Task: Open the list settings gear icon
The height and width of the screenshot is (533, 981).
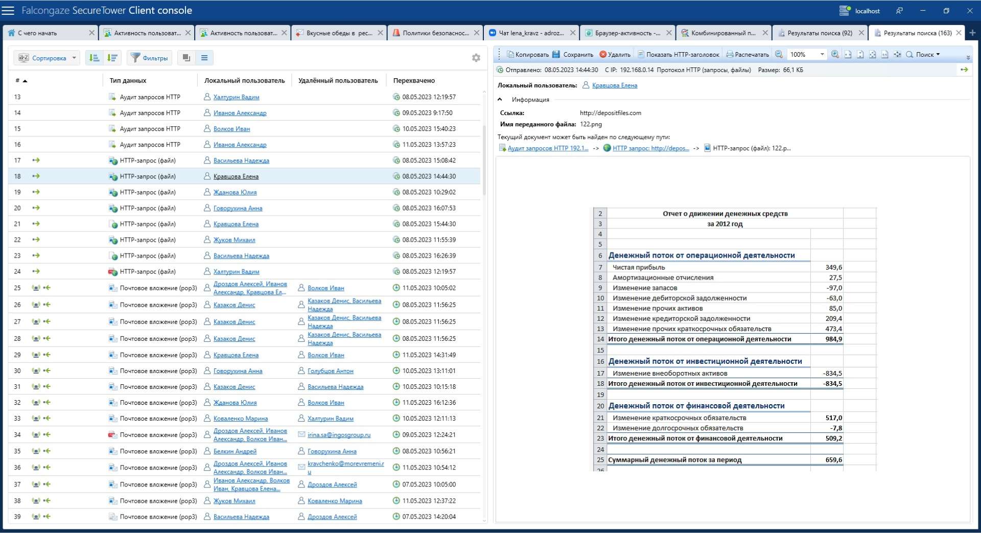Action: 476,58
